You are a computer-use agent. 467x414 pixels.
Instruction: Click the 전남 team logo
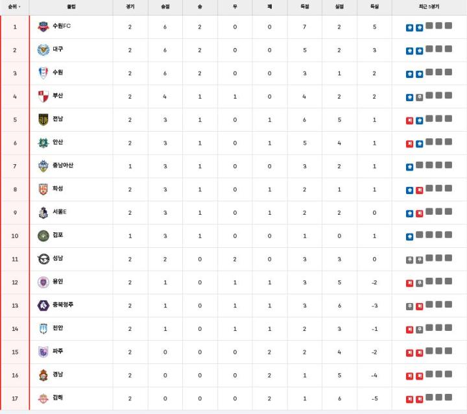43,120
